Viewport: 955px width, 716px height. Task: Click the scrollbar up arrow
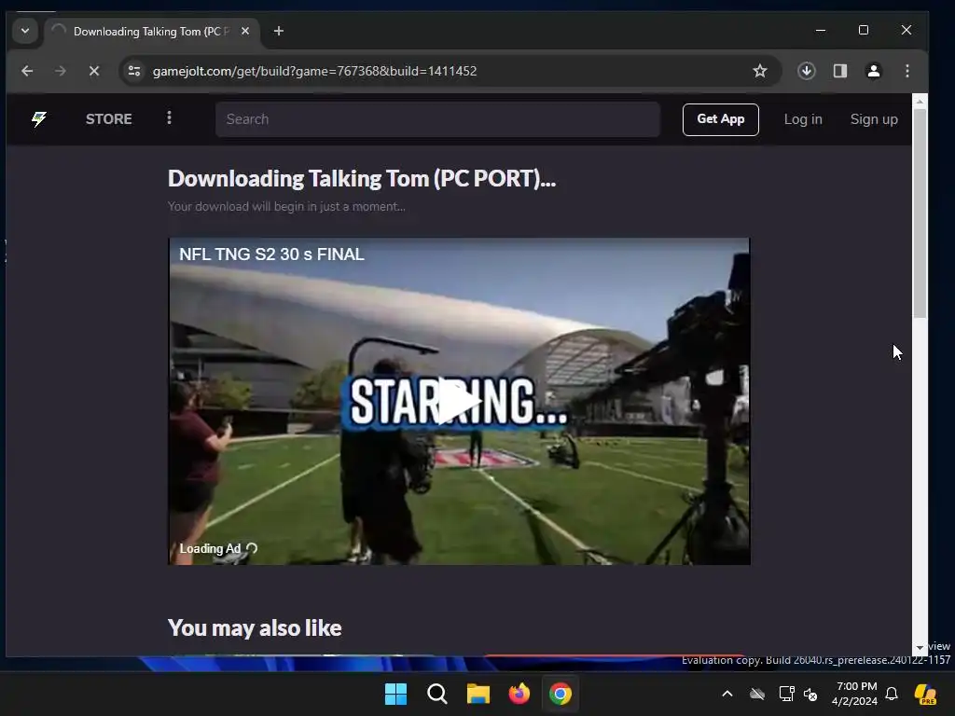[920, 101]
